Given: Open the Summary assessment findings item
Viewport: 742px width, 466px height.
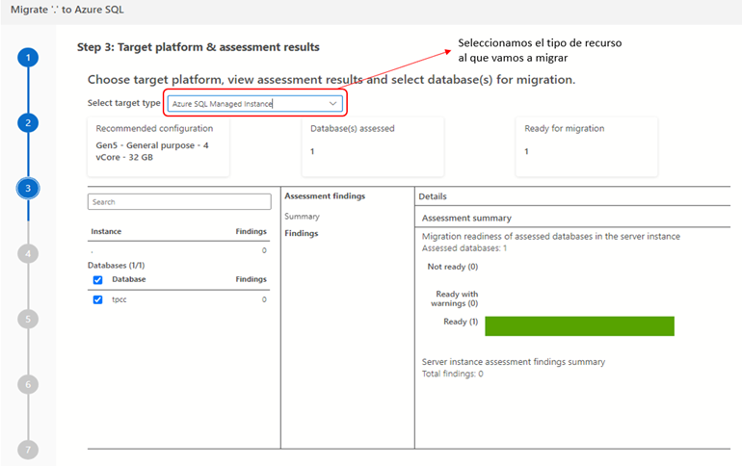Looking at the screenshot, I should click(302, 217).
